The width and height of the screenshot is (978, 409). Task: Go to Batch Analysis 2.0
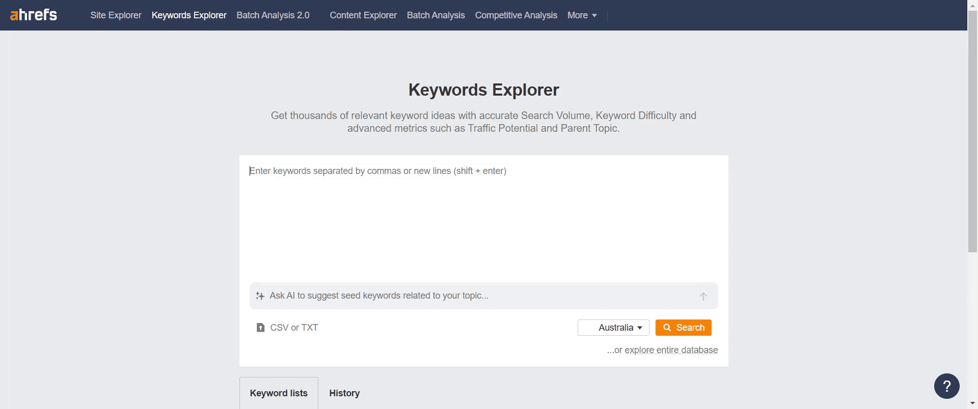tap(273, 15)
